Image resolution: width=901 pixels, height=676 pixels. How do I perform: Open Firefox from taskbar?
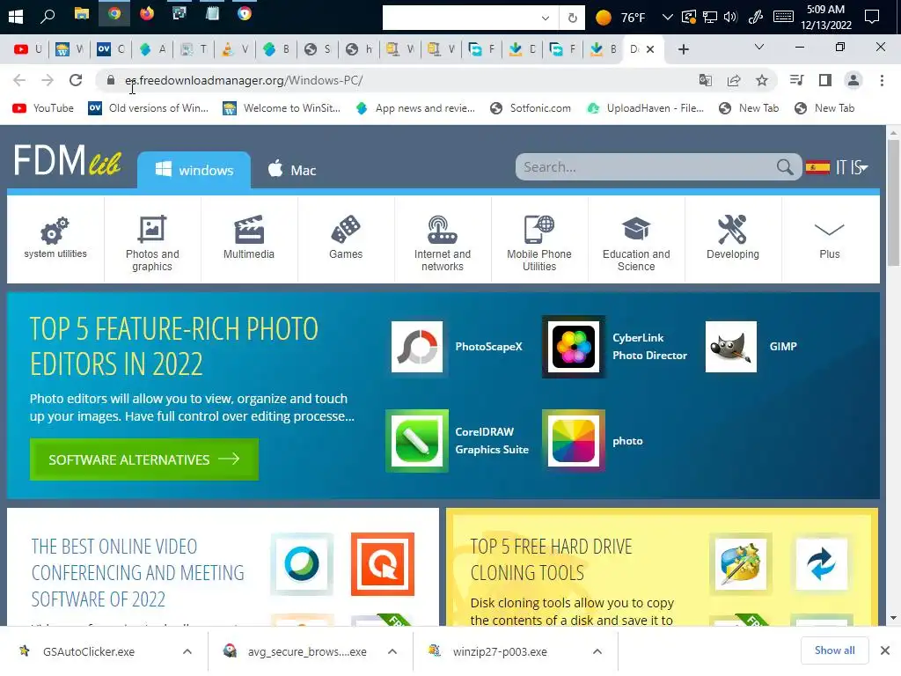(147, 14)
